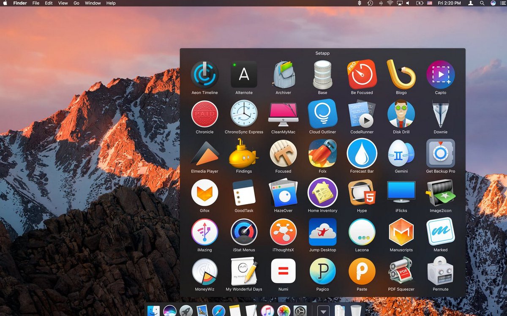
Task: Open iMazing app
Action: click(x=204, y=232)
